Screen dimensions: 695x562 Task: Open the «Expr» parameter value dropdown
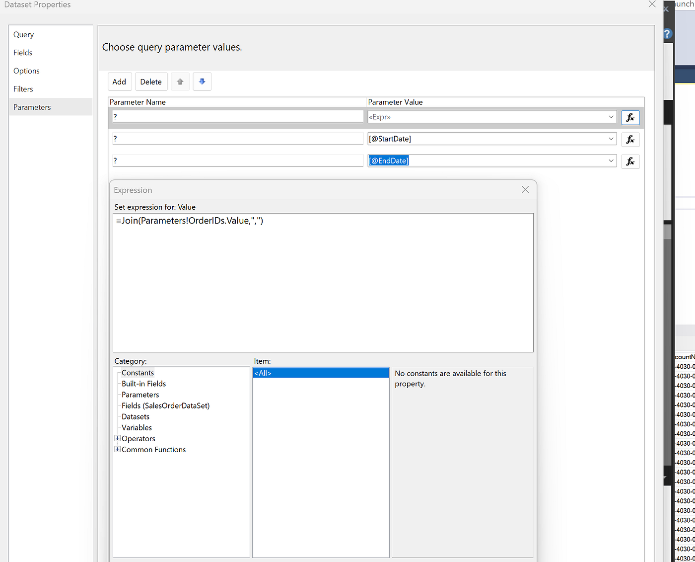point(611,117)
